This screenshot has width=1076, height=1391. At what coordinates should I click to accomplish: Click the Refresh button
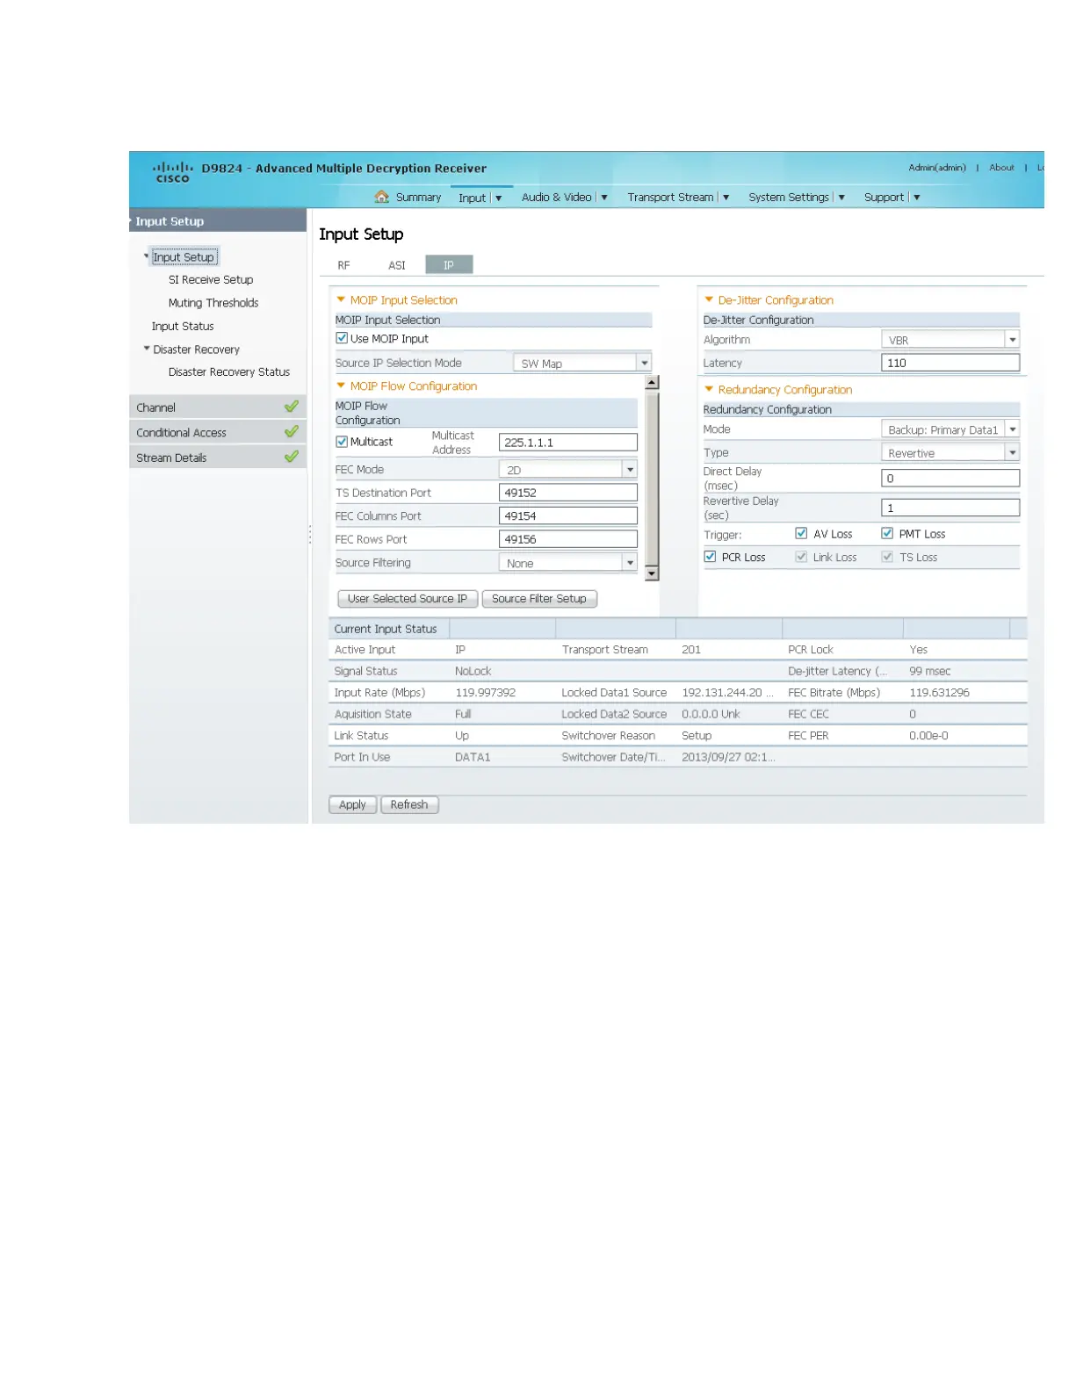[409, 804]
